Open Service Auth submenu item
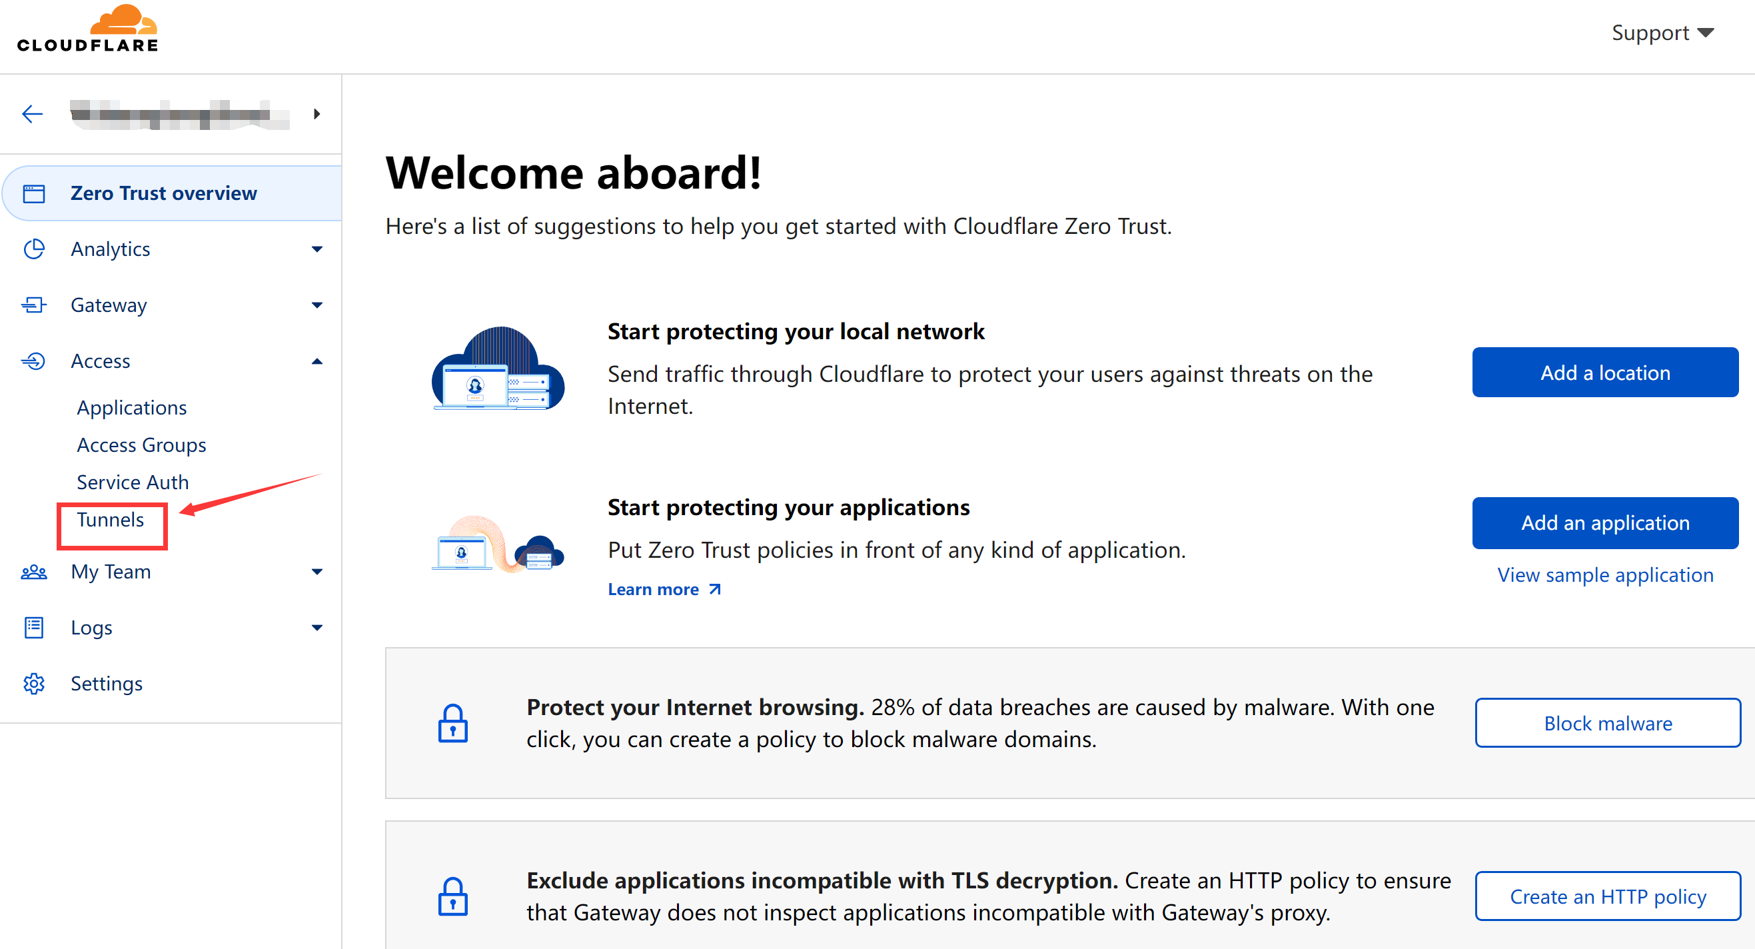Image resolution: width=1755 pixels, height=949 pixels. tap(132, 482)
